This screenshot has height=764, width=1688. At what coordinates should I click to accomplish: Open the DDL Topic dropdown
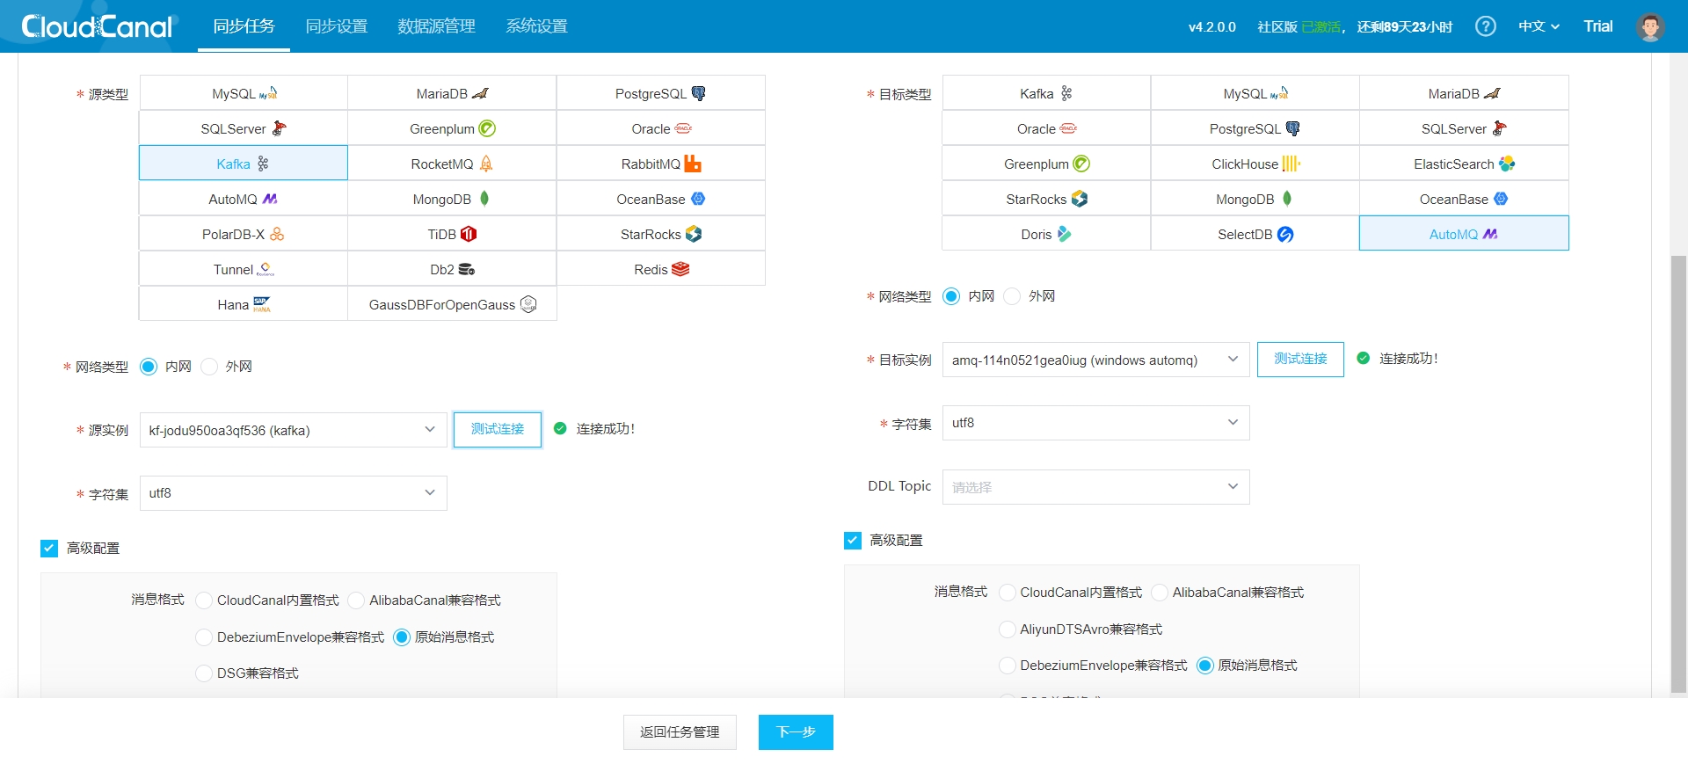[1095, 487]
